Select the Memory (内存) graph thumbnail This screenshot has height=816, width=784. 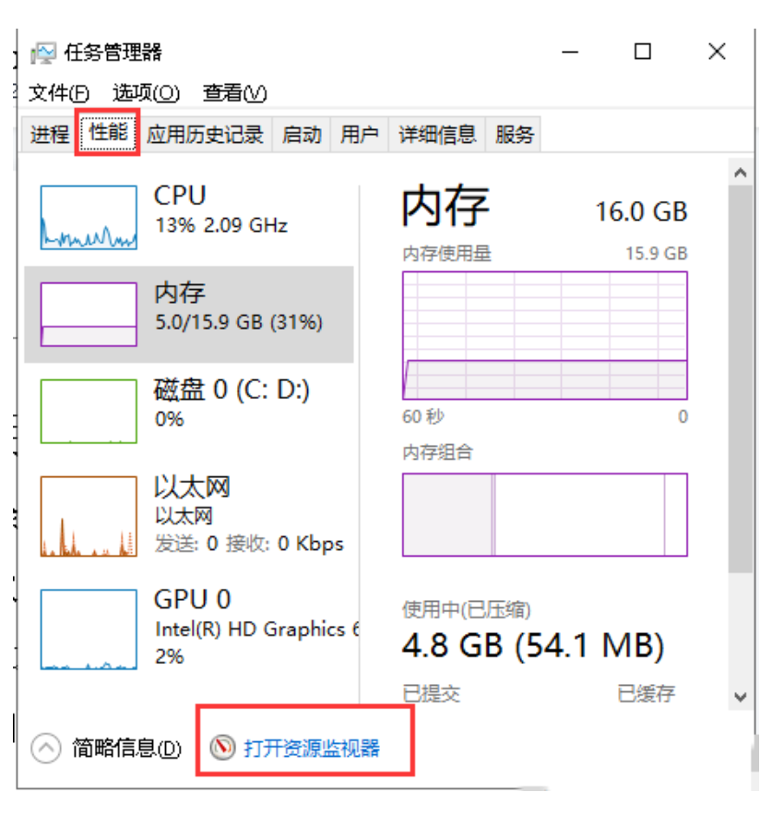tap(89, 314)
